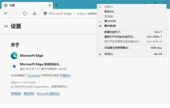Click the 还原(R) menu entry
This screenshot has width=170, height=108.
pyautogui.click(x=132, y=7)
